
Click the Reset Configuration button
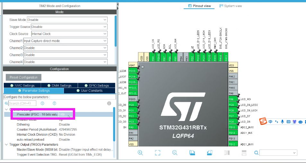(x=23, y=77)
